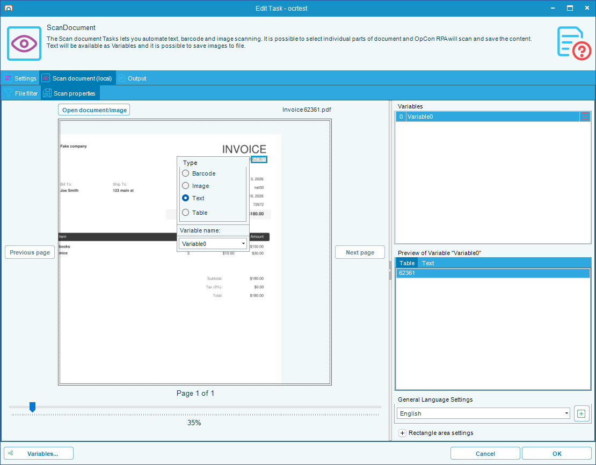Screen dimensions: 596x465
Task: Click the 35% zoom value
Action: point(194,423)
